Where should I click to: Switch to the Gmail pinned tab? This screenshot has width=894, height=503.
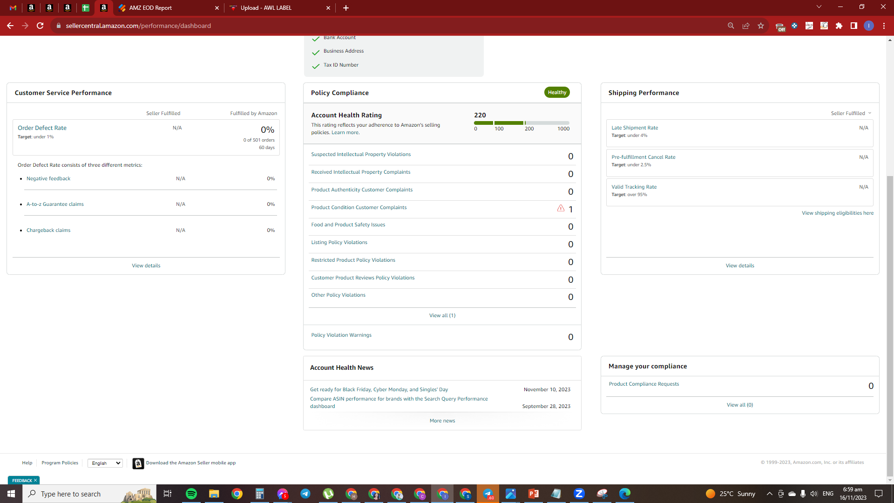click(13, 8)
